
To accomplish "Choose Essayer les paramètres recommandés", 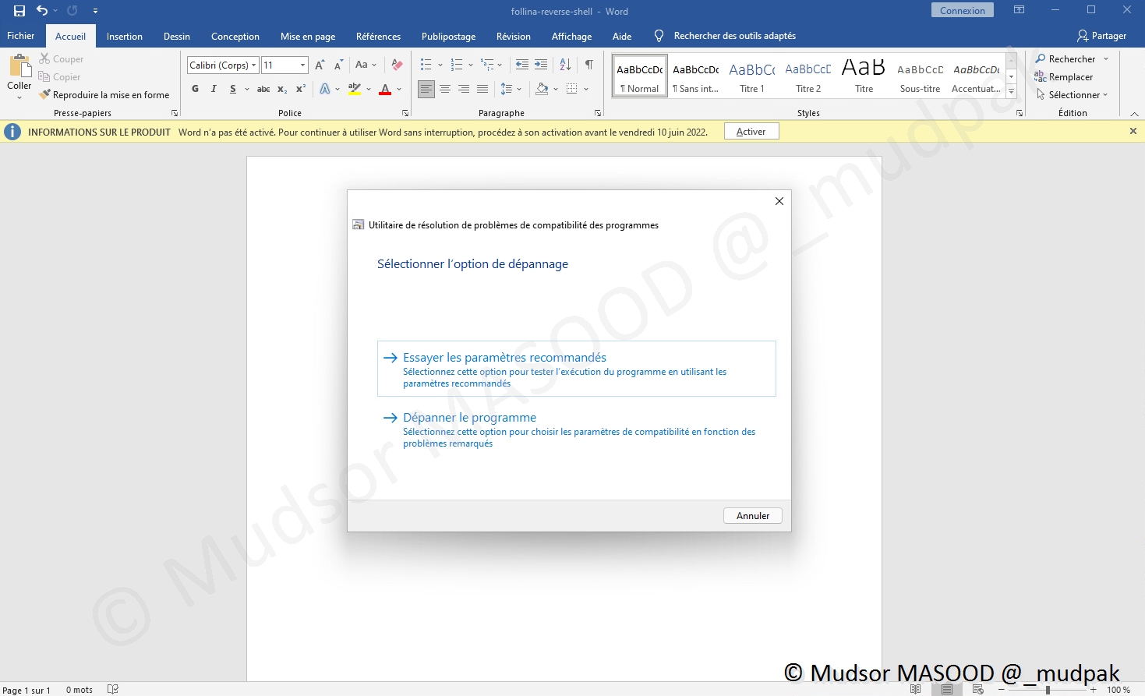I will click(504, 358).
